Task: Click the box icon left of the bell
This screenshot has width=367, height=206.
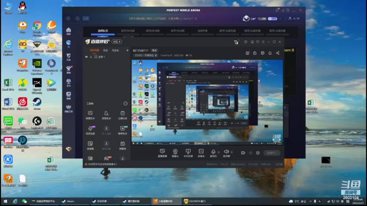Action: click(262, 53)
